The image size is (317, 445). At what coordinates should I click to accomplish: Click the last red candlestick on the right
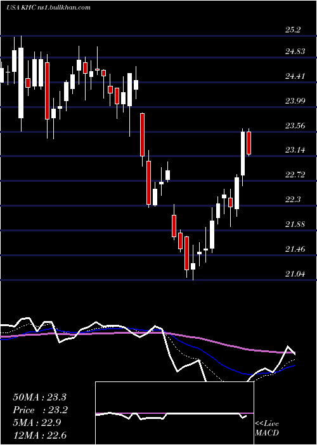pyautogui.click(x=249, y=143)
